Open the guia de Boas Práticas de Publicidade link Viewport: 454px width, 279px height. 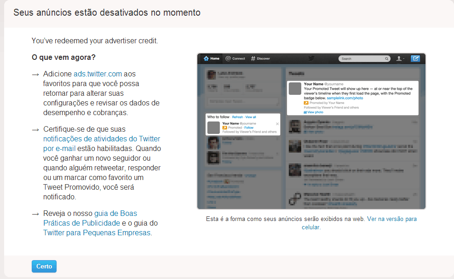tap(90, 218)
